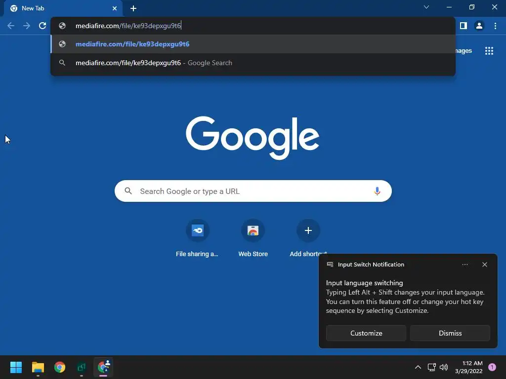Open the Chrome profile avatar menu
Image resolution: width=506 pixels, height=379 pixels.
tap(479, 26)
